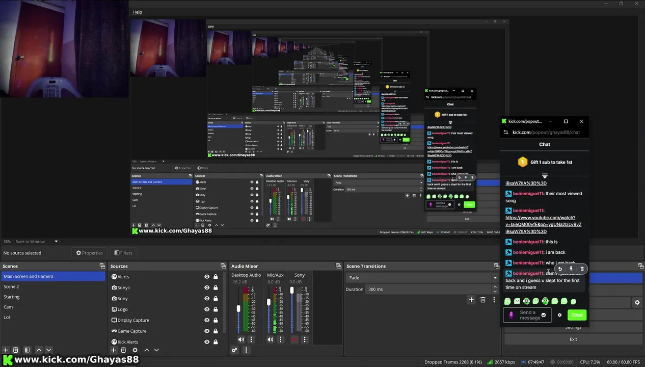Image resolution: width=645 pixels, height=367 pixels.
Task: Hide the Display Capture source
Action: point(207,320)
